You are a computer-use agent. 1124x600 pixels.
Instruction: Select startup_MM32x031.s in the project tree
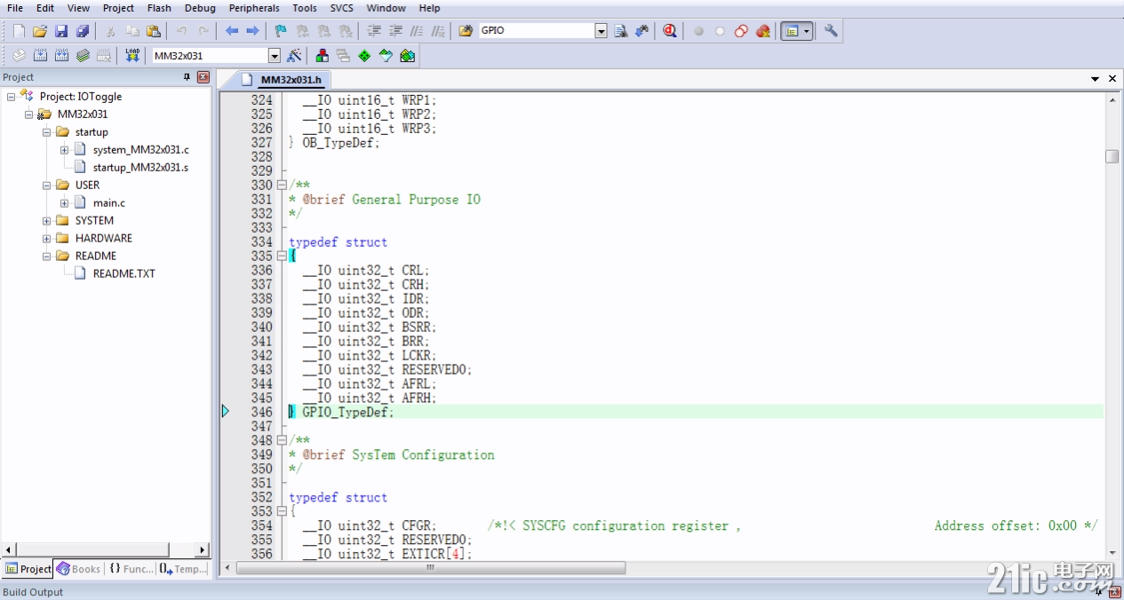pyautogui.click(x=140, y=167)
